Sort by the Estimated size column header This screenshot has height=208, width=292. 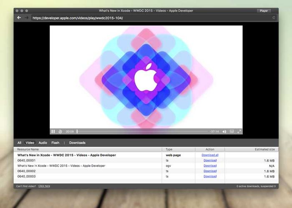pyautogui.click(x=252, y=149)
